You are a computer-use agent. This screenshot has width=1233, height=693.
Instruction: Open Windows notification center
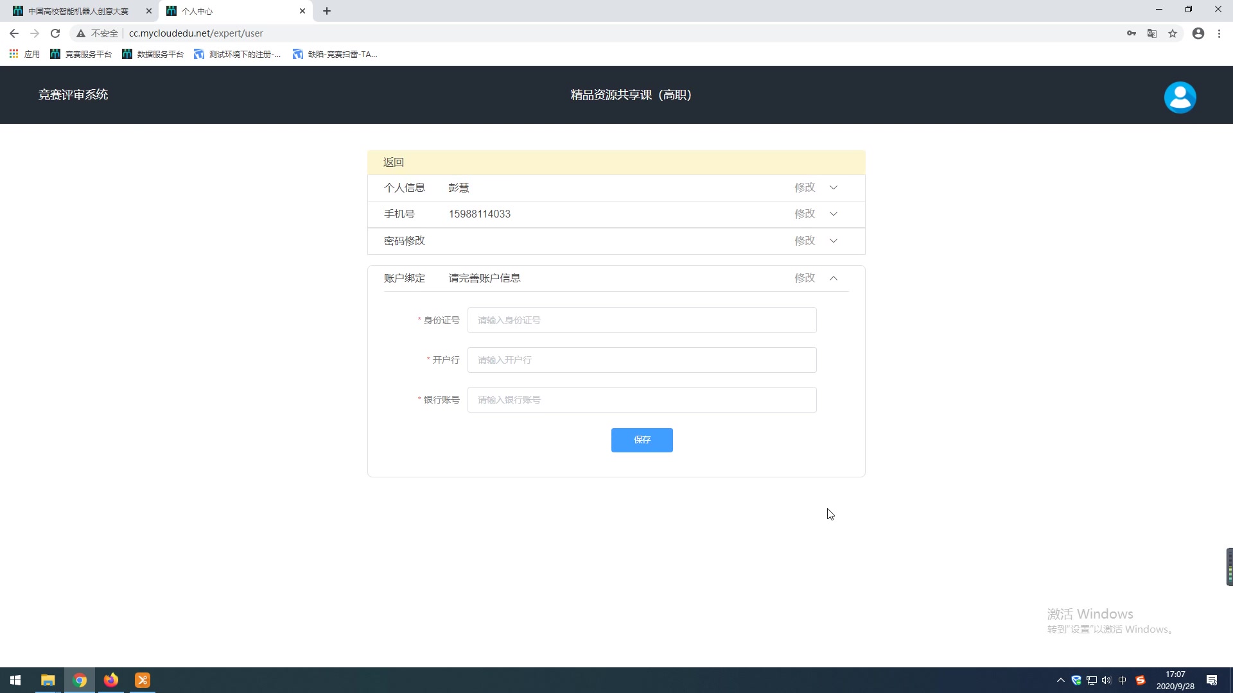[x=1212, y=680]
